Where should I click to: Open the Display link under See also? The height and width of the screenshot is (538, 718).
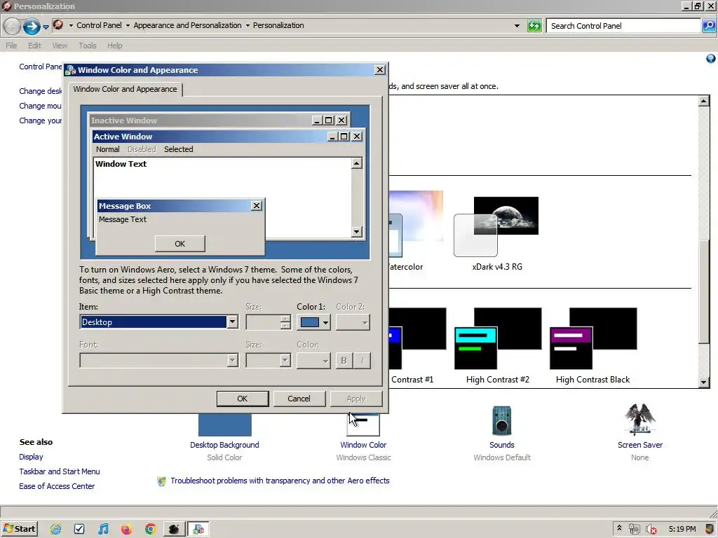31,457
